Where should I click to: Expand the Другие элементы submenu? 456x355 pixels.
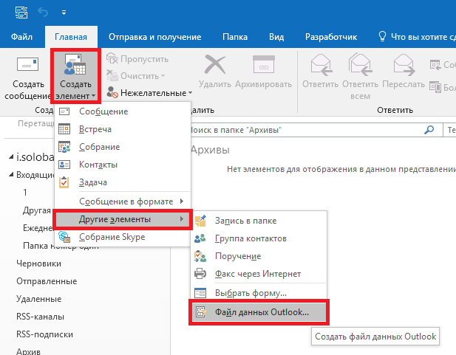pyautogui.click(x=123, y=219)
